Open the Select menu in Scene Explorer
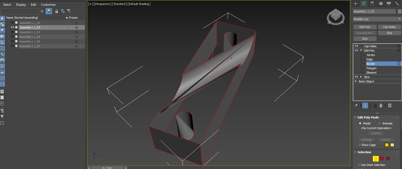The image size is (402, 169). click(x=7, y=5)
